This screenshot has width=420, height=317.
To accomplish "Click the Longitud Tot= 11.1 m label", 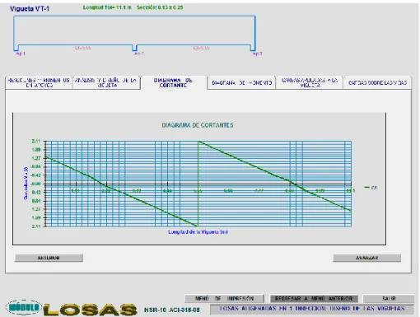I will pyautogui.click(x=107, y=7).
